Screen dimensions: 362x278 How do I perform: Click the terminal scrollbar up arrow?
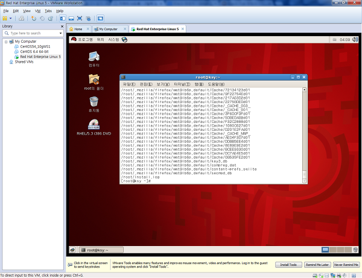tap(304, 90)
